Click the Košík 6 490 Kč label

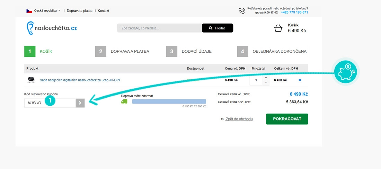pos(297,28)
